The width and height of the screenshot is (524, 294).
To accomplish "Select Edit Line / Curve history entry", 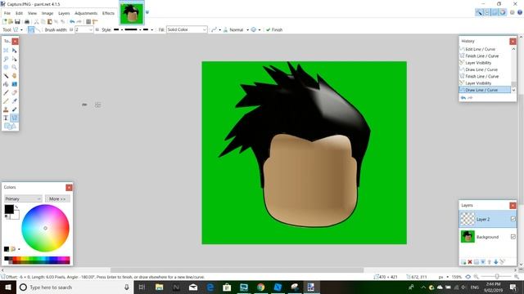I will tap(481, 49).
